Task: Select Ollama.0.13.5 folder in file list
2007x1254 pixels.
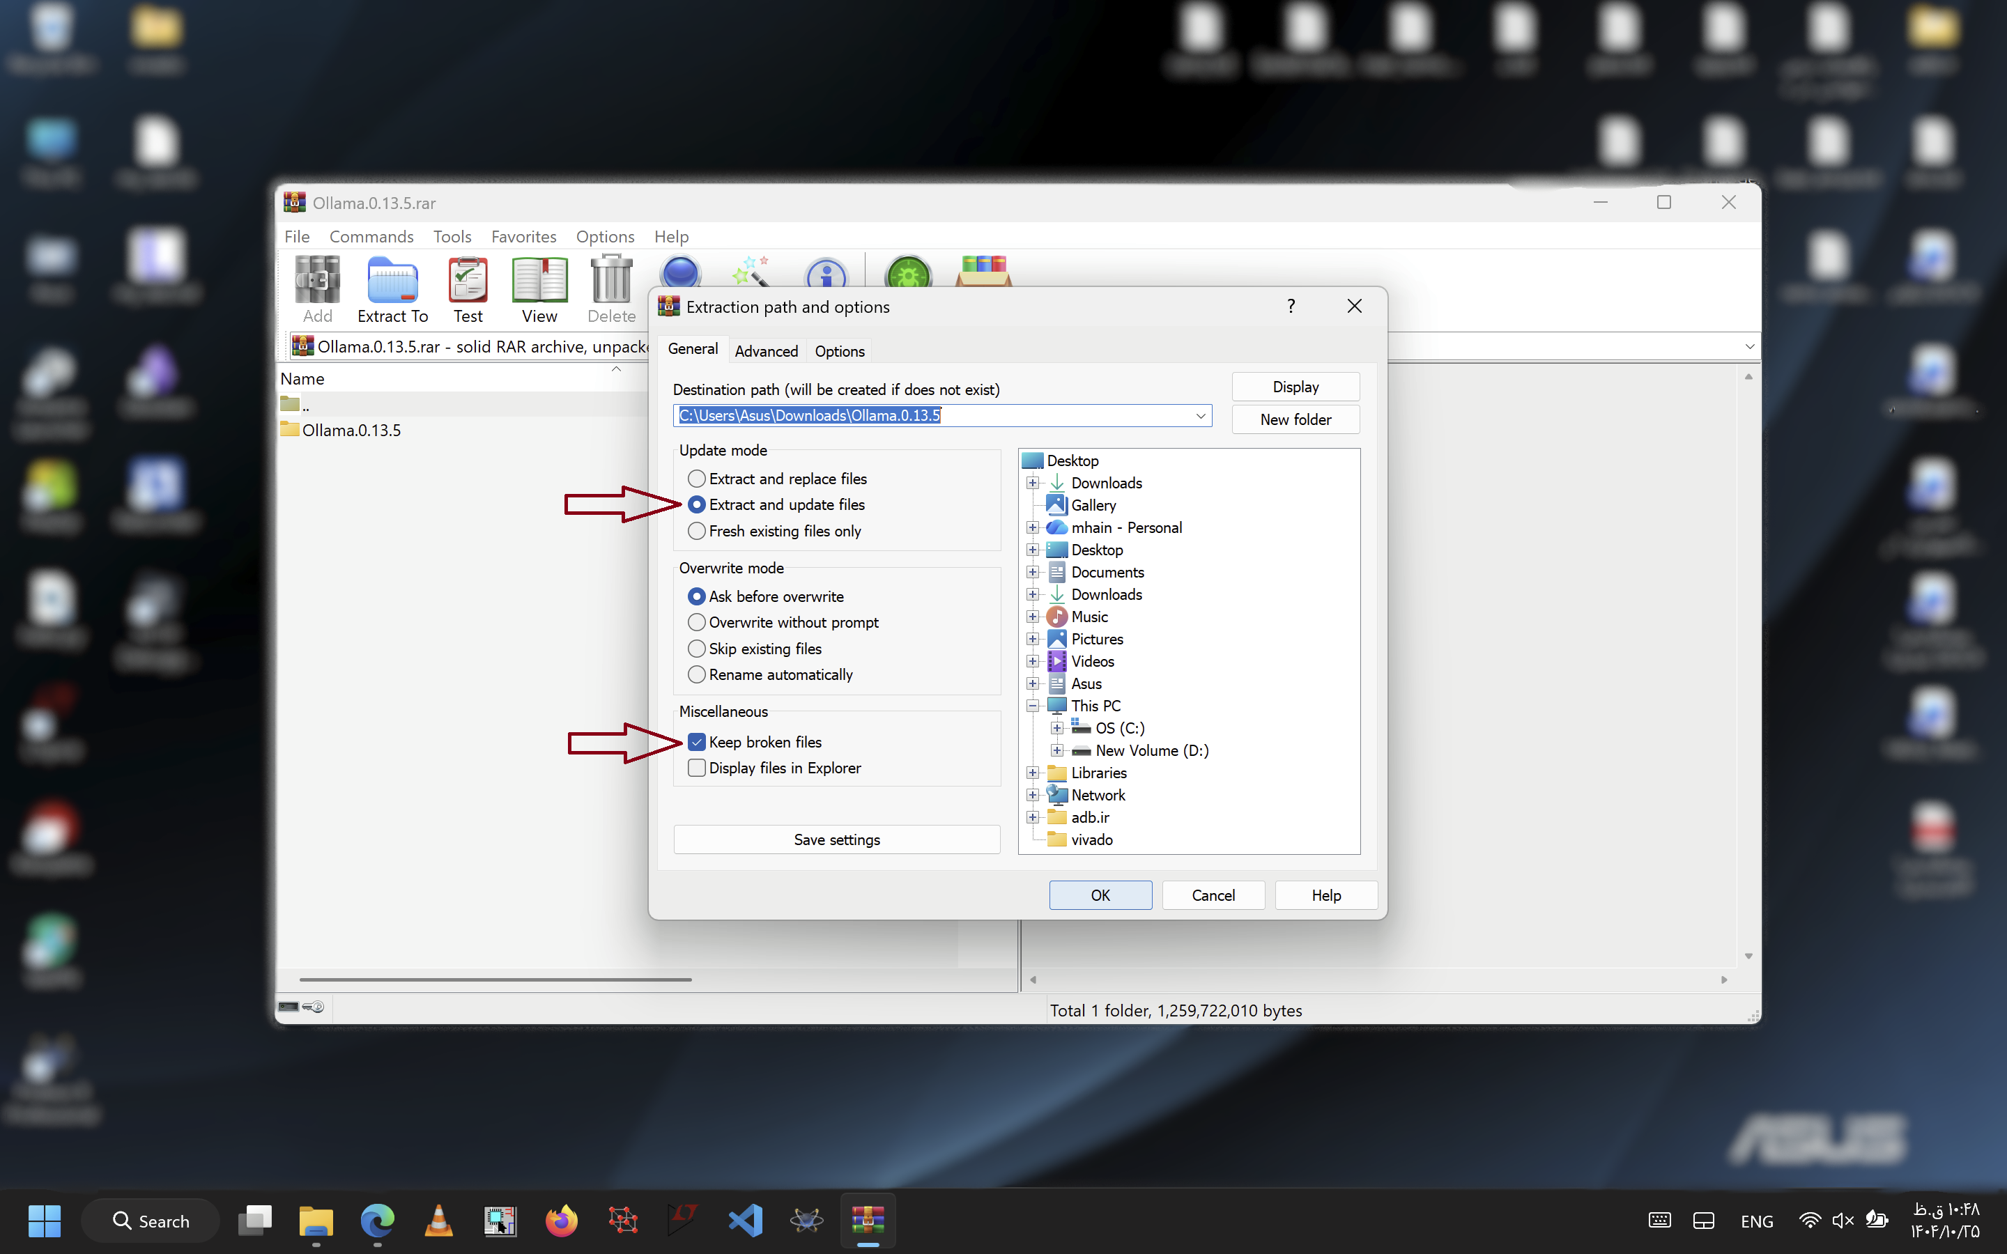Action: [x=351, y=430]
